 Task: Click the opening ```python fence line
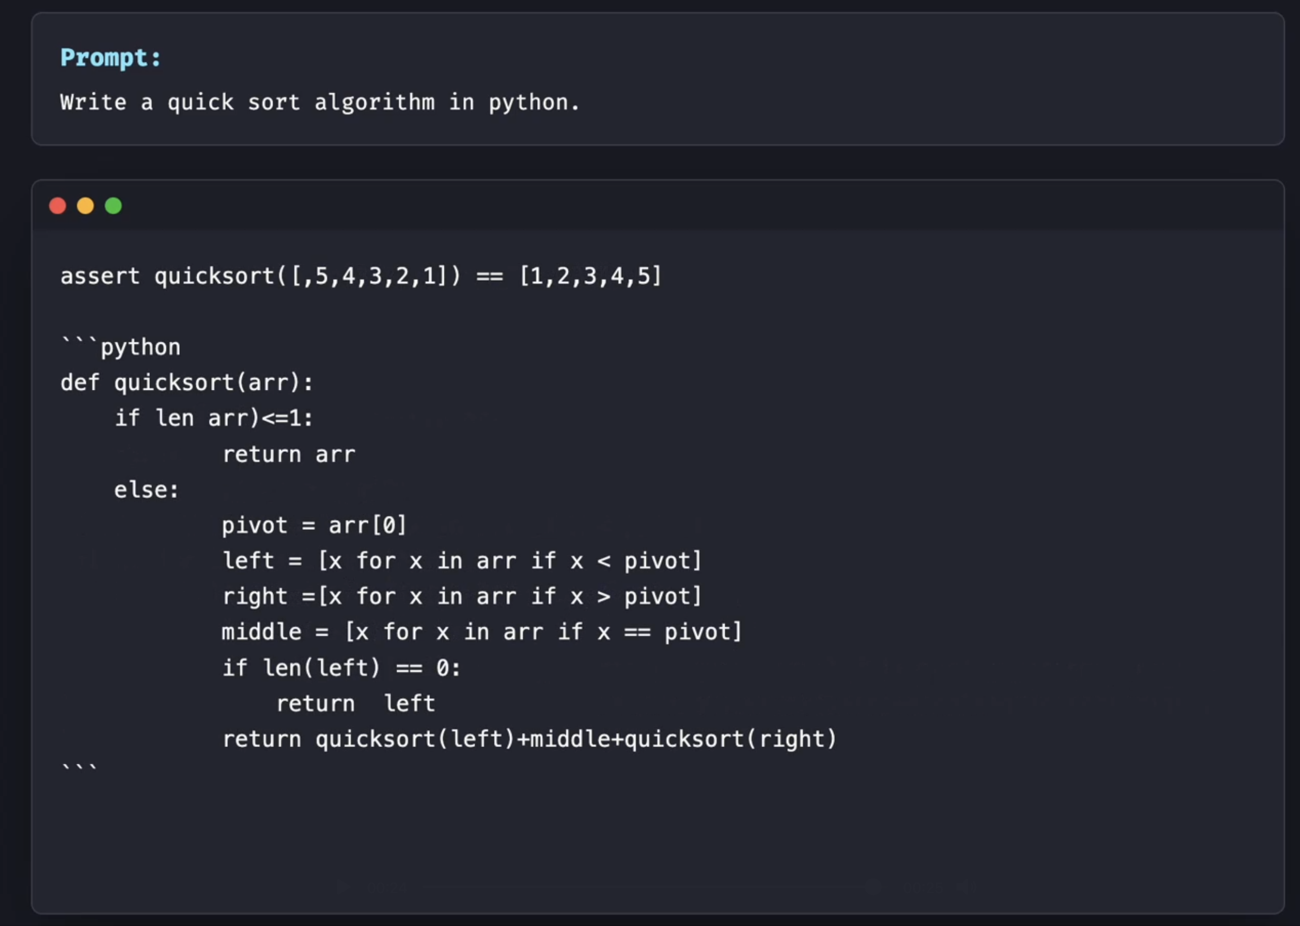point(120,346)
